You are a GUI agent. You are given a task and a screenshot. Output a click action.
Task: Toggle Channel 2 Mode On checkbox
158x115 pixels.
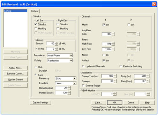pos(129,25)
